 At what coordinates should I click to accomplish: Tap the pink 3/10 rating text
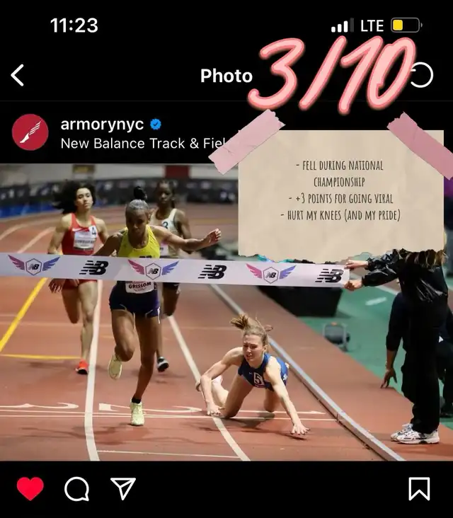point(333,74)
